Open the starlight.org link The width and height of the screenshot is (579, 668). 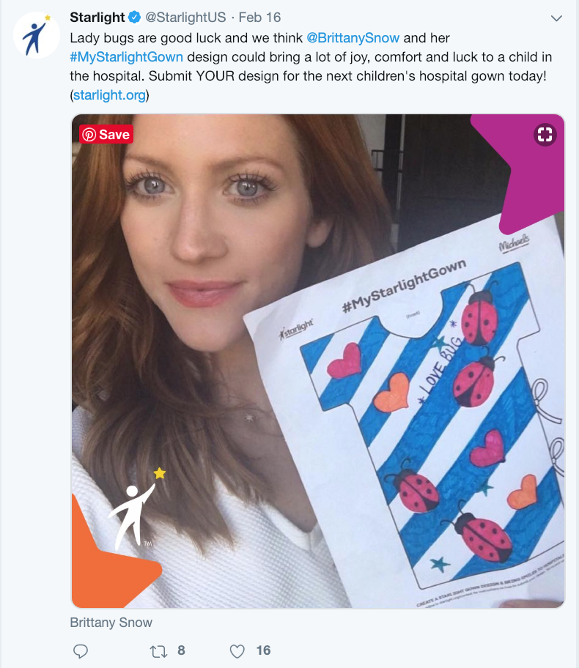point(110,95)
